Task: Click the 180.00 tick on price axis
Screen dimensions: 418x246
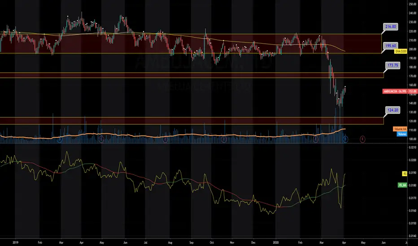Action: pyautogui.click(x=413, y=67)
